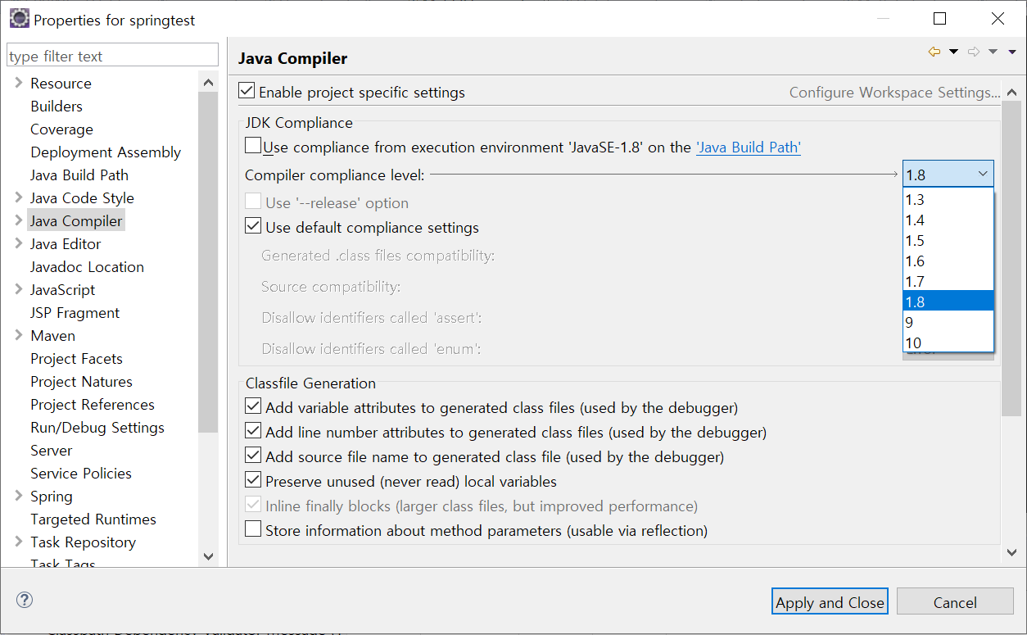
Task: Expand the Java Editor tree node
Action: click(18, 243)
